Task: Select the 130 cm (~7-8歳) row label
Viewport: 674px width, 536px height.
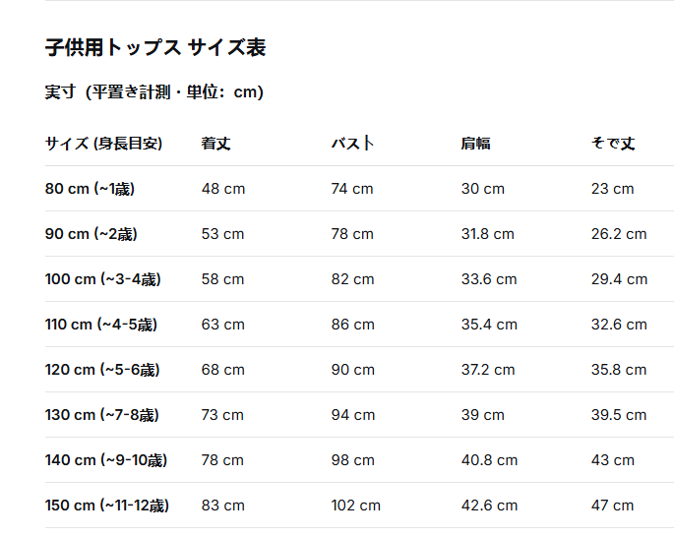Action: click(102, 415)
